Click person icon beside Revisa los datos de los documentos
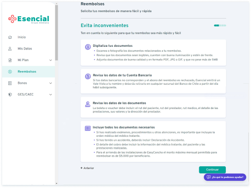 88,104
